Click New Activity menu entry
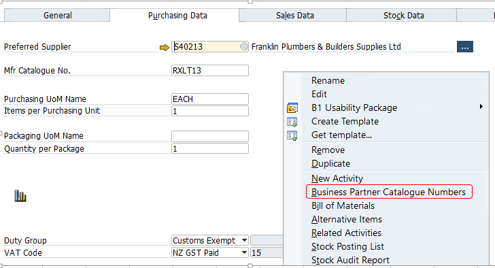Viewport: 495px width, 268px height. click(337, 178)
